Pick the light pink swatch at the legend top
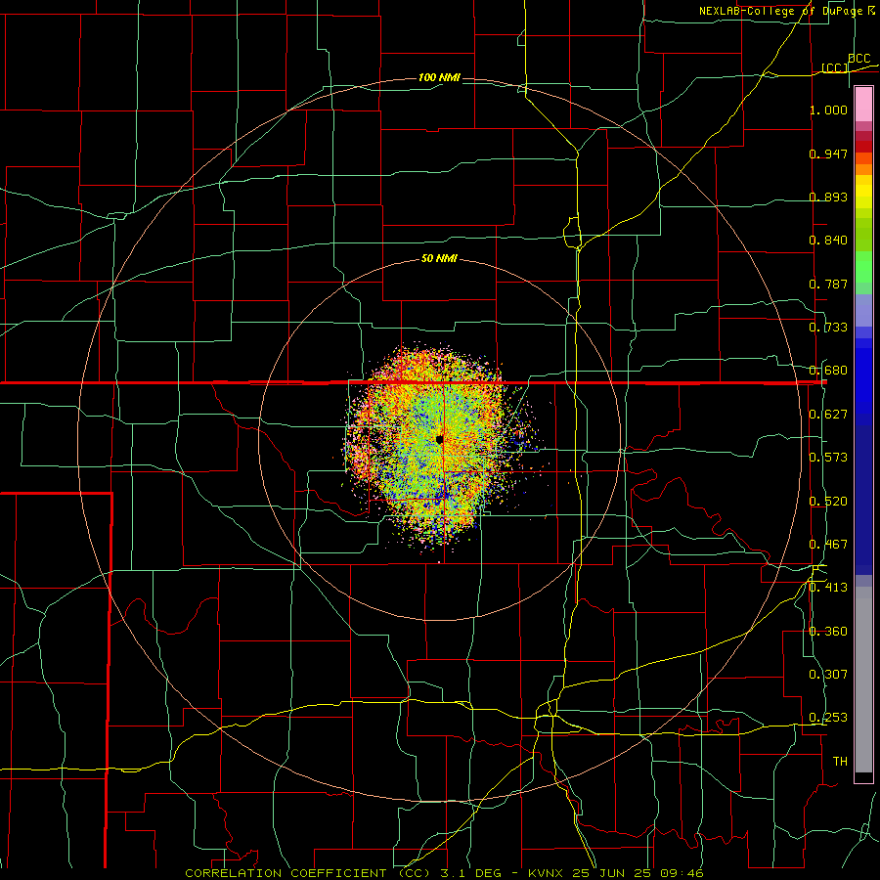 click(x=863, y=104)
